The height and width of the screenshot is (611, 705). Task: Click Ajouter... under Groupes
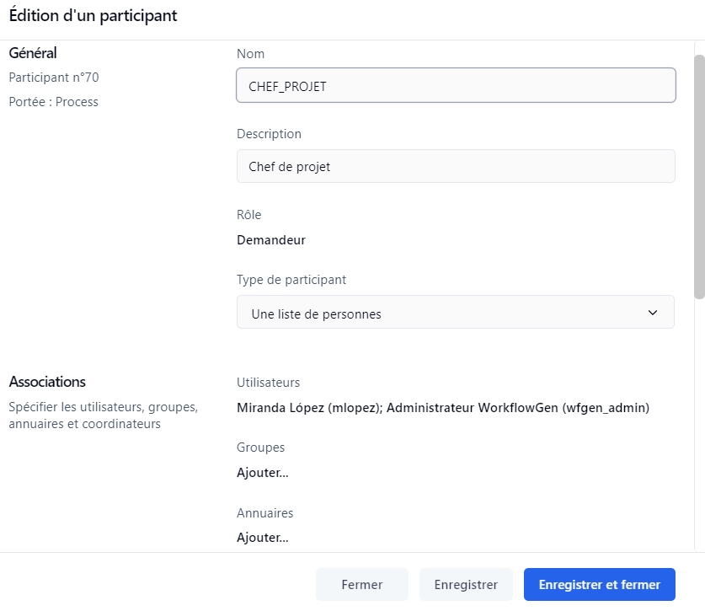(262, 473)
